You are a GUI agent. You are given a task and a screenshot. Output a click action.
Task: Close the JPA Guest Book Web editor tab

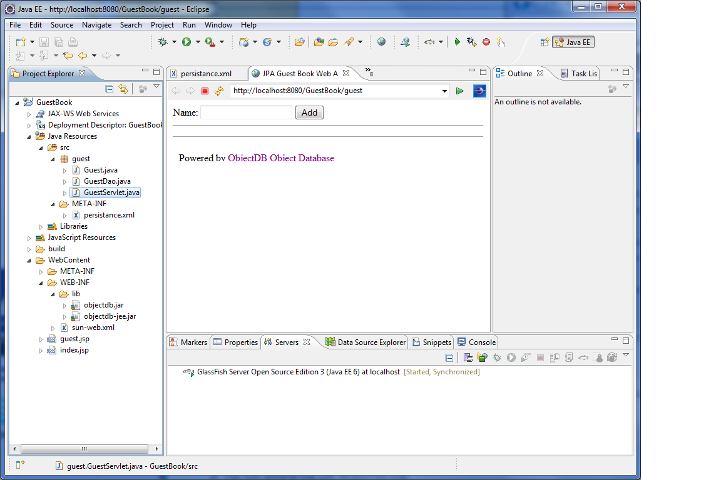point(346,73)
